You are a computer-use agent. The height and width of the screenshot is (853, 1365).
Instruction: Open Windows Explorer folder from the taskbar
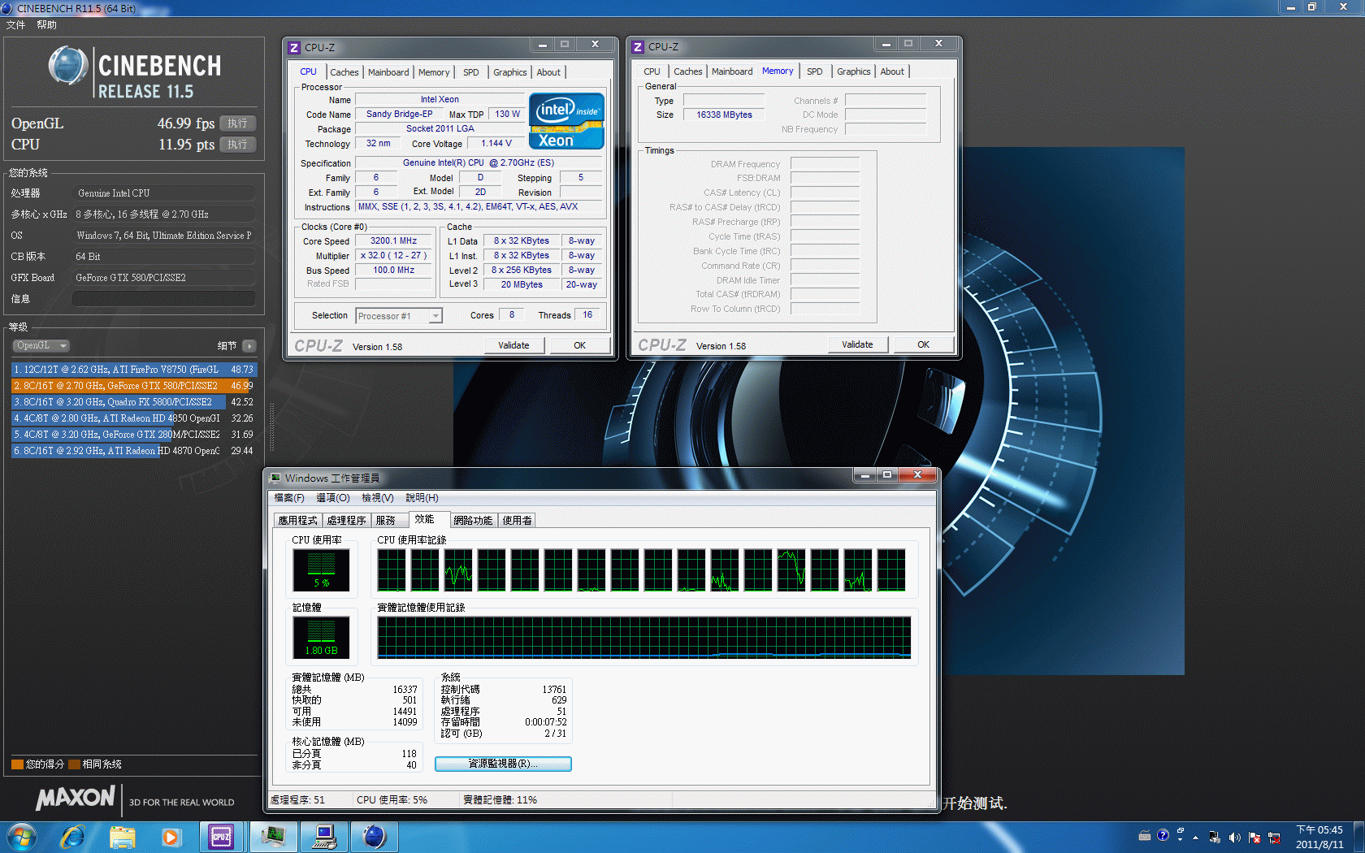coord(123,836)
